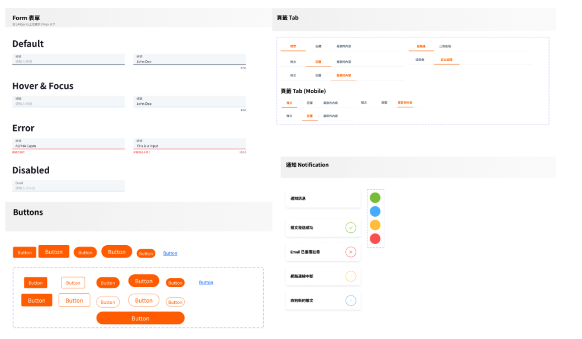Click the red X error icon
The height and width of the screenshot is (339, 582).
[351, 252]
